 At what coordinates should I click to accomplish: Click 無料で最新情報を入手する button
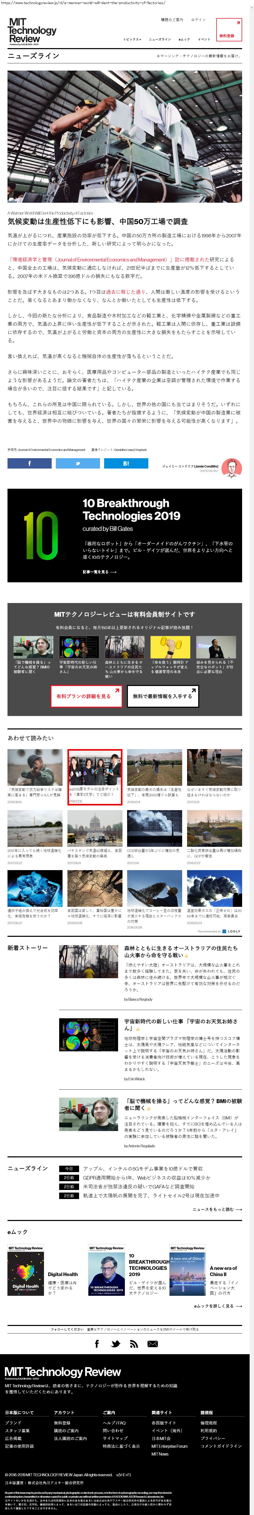163,696
